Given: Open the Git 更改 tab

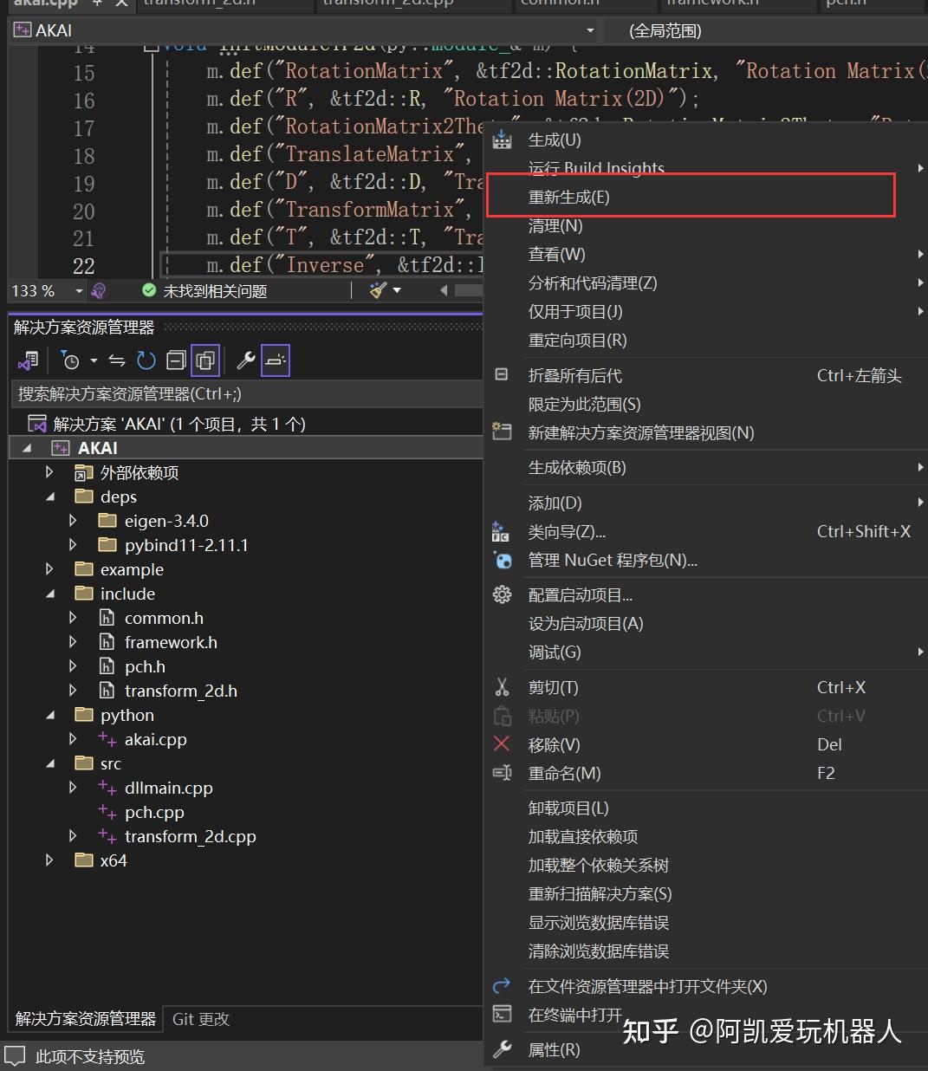Looking at the screenshot, I should coord(200,1019).
